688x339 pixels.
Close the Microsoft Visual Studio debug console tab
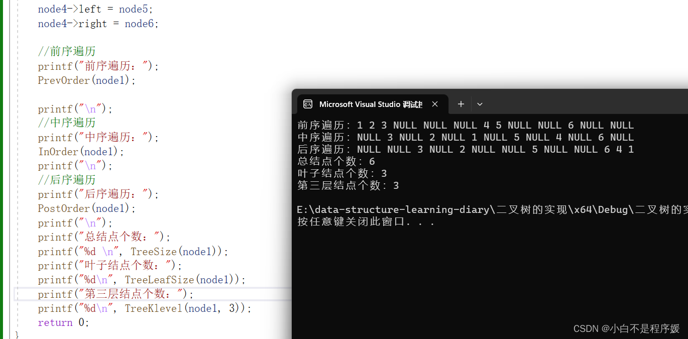[x=435, y=104]
